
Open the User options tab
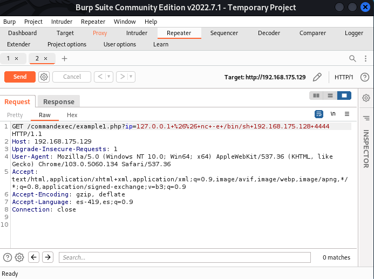pos(120,44)
